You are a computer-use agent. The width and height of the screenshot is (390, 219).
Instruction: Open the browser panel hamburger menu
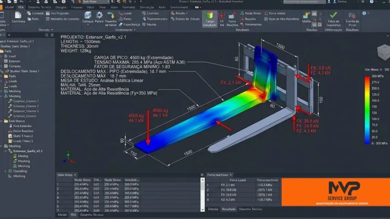point(52,35)
